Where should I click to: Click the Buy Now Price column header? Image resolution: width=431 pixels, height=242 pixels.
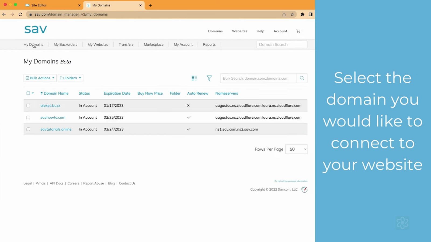[150, 93]
